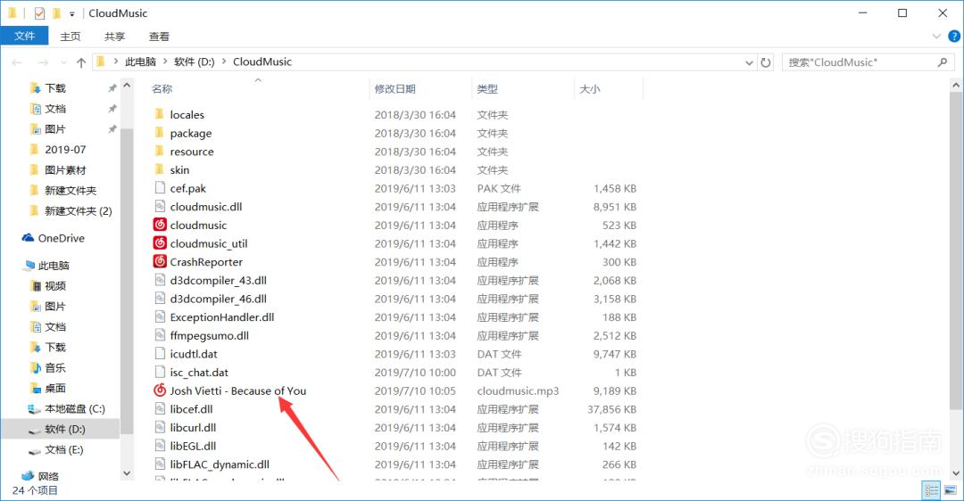Open OneDrive in the navigation pane
Image resolution: width=964 pixels, height=501 pixels.
(61, 238)
